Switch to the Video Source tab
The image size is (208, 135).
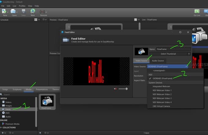point(141,61)
